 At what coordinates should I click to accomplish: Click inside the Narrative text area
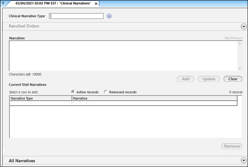click(x=123, y=56)
